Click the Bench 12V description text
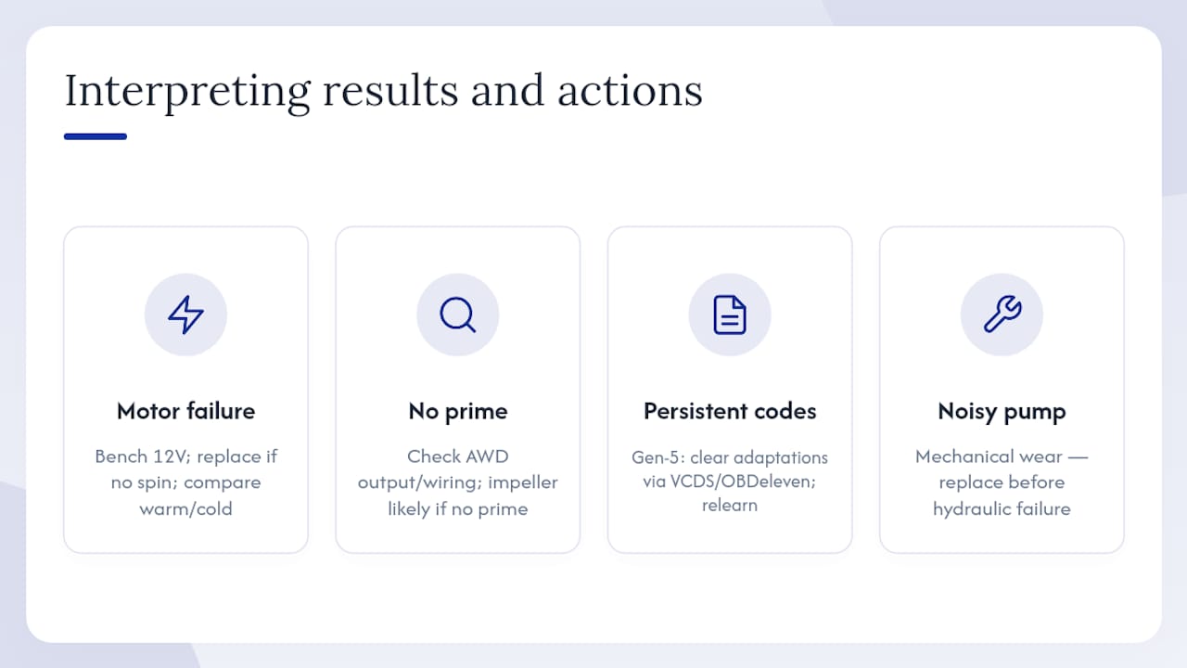This screenshot has width=1187, height=668. [x=185, y=482]
